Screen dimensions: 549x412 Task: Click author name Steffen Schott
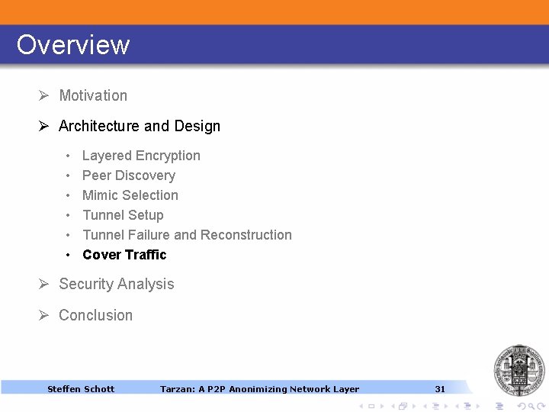click(81, 389)
